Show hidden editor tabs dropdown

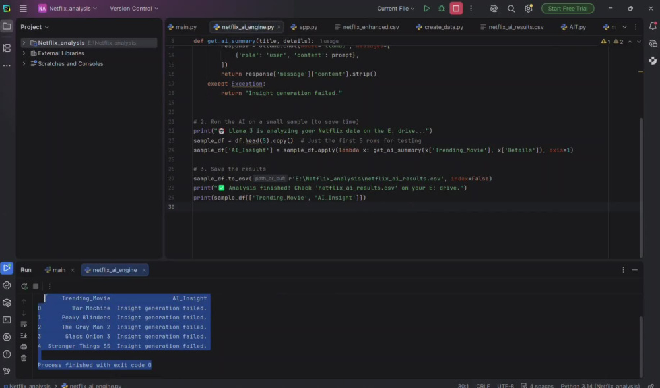click(624, 27)
